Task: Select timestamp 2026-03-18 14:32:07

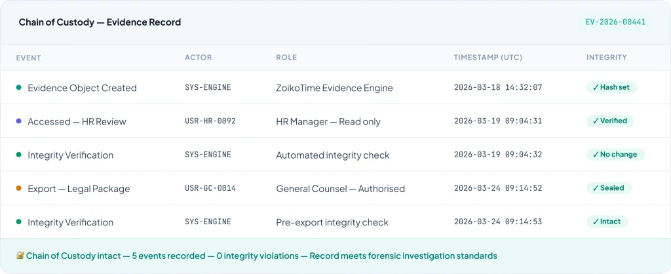Action: (497, 88)
